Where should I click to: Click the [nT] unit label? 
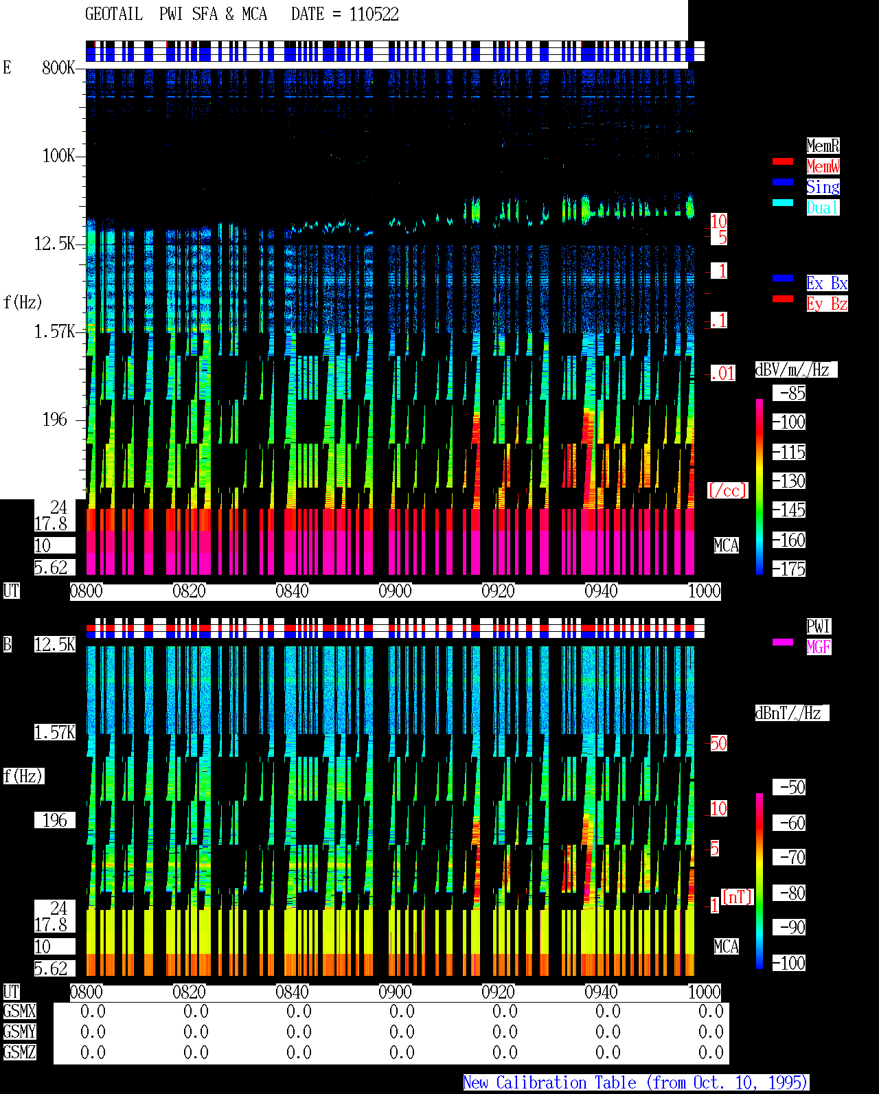[738, 897]
